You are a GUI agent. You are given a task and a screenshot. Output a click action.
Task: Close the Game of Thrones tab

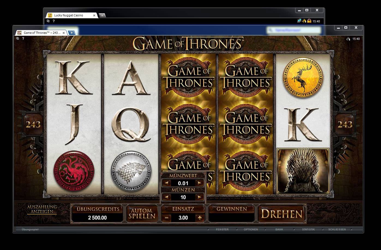[x=64, y=33]
